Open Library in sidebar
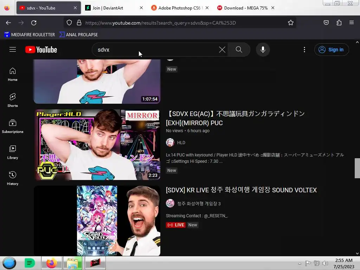This screenshot has height=270, width=360. tap(13, 153)
